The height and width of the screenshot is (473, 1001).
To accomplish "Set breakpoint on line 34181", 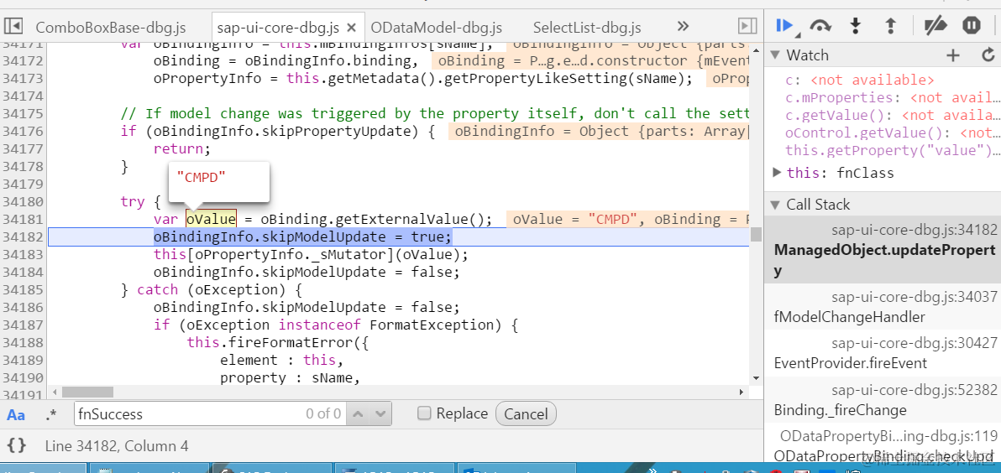I will click(23, 219).
